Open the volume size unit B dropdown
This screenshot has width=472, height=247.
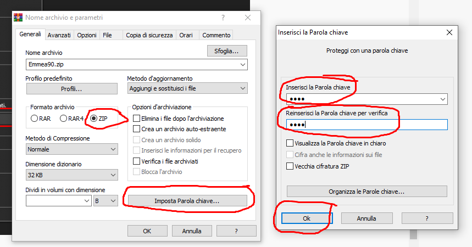click(x=105, y=201)
